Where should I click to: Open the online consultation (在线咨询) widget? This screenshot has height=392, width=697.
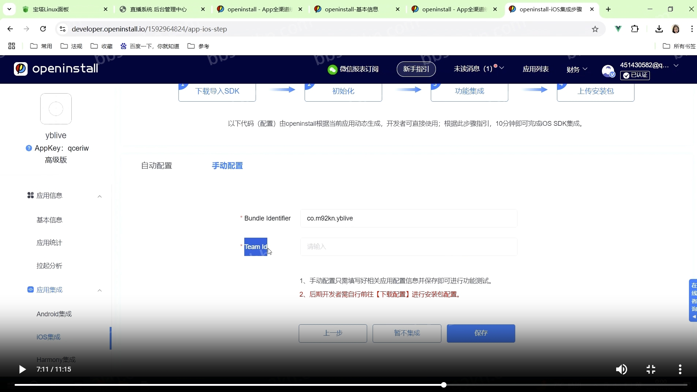[x=693, y=300]
